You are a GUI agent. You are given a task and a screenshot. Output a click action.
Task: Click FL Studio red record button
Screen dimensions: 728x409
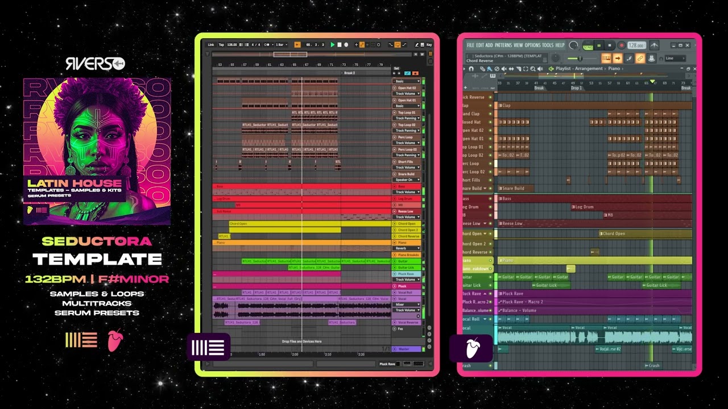click(621, 45)
